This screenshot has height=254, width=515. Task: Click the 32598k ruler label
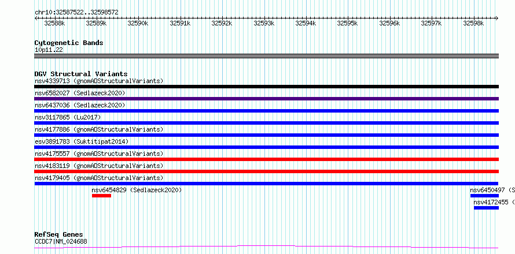[x=473, y=24]
